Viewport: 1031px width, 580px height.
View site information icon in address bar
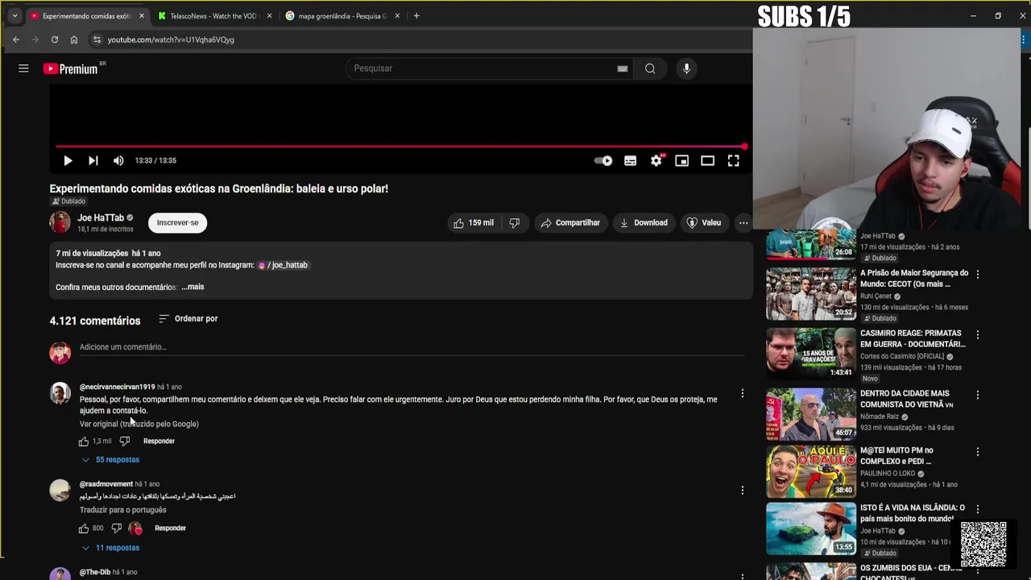click(x=97, y=39)
